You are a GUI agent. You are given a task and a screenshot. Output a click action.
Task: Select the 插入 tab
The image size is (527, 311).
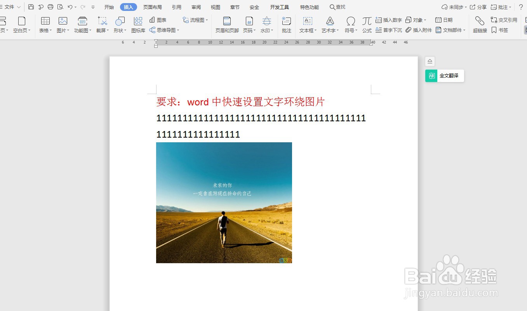[129, 7]
